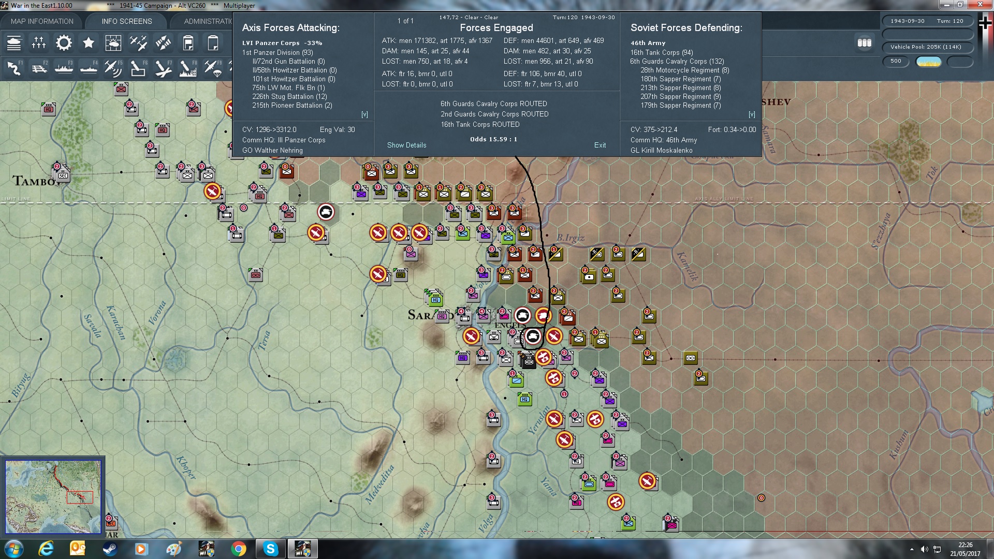Toggle F3 naval transport mode

[64, 68]
